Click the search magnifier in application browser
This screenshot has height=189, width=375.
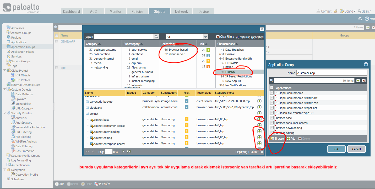pyautogui.click(x=156, y=37)
